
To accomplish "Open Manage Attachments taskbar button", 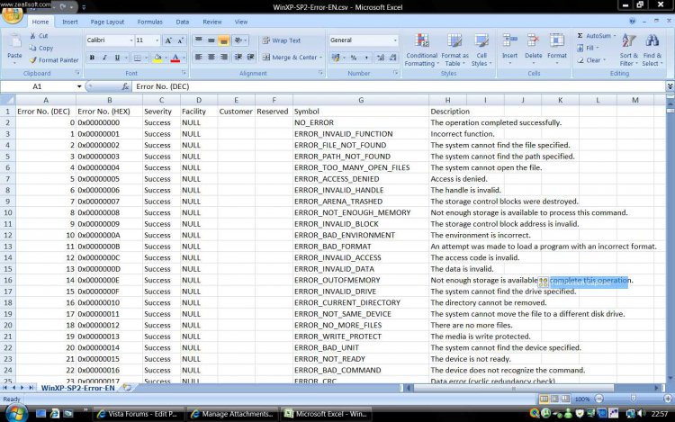I will click(x=232, y=414).
